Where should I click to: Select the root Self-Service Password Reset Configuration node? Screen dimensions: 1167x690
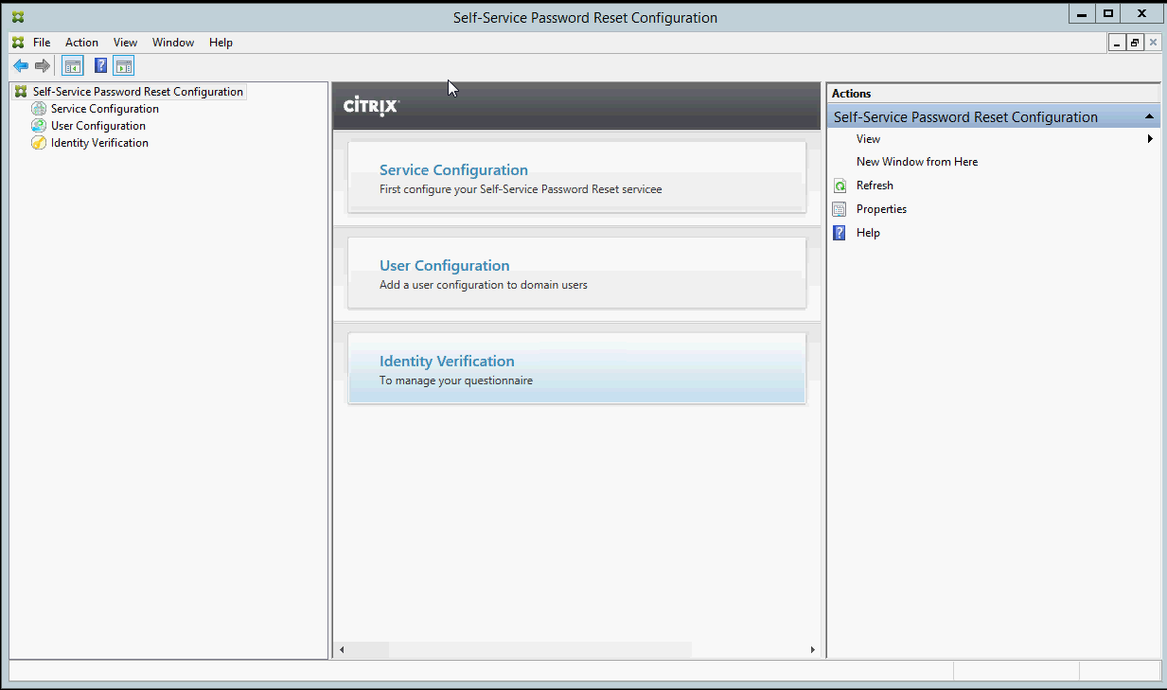click(137, 92)
